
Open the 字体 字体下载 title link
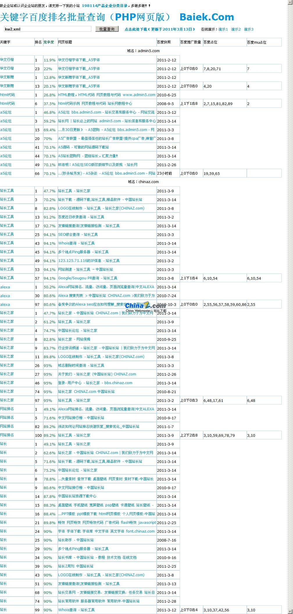(x=106, y=531)
